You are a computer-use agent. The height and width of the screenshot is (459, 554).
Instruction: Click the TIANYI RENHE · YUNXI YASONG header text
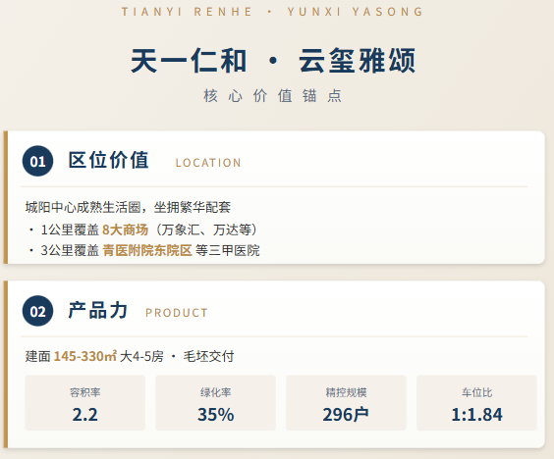(272, 12)
